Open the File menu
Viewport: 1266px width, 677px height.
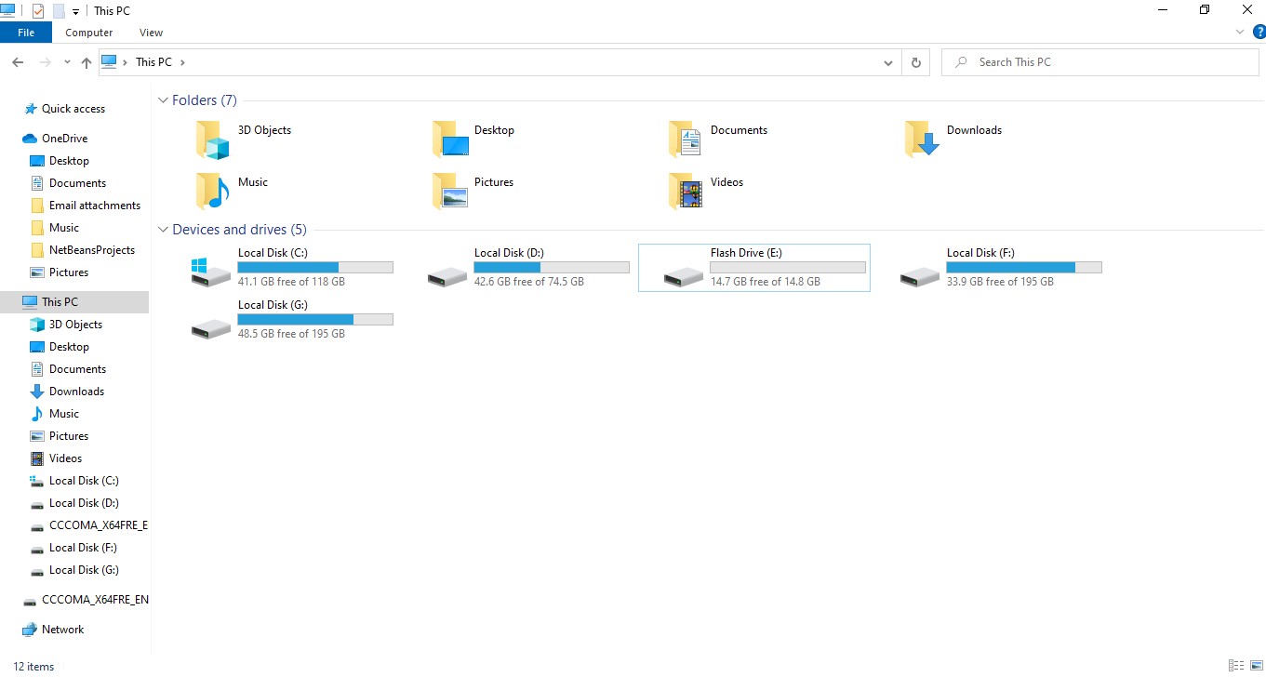tap(25, 32)
